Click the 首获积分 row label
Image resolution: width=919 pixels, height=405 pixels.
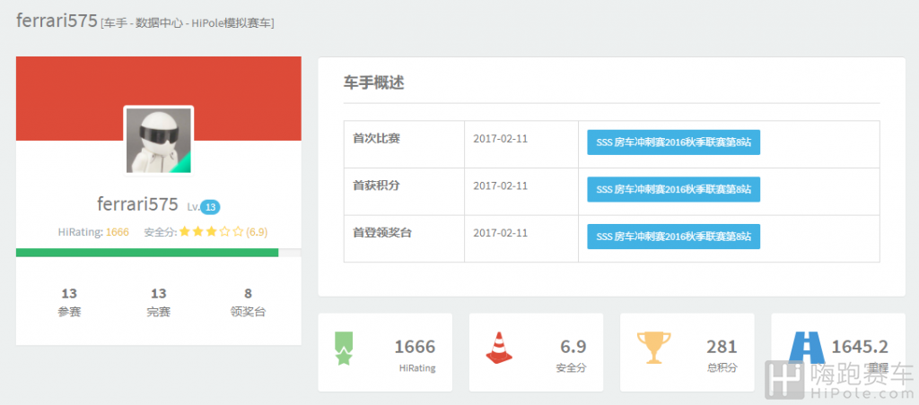coord(377,185)
